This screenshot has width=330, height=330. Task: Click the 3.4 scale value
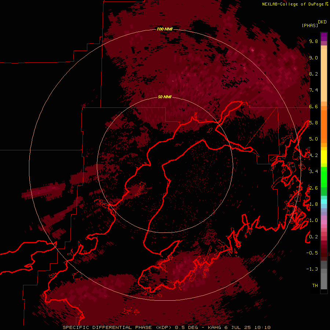313,172
